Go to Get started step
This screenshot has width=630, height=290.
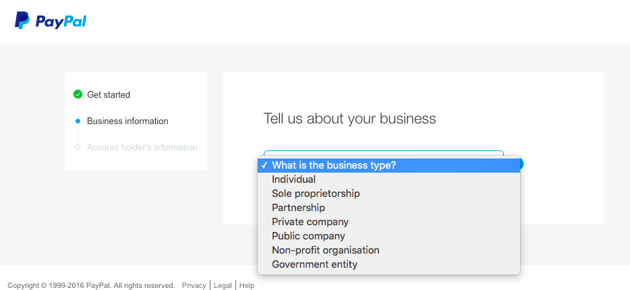click(x=109, y=95)
